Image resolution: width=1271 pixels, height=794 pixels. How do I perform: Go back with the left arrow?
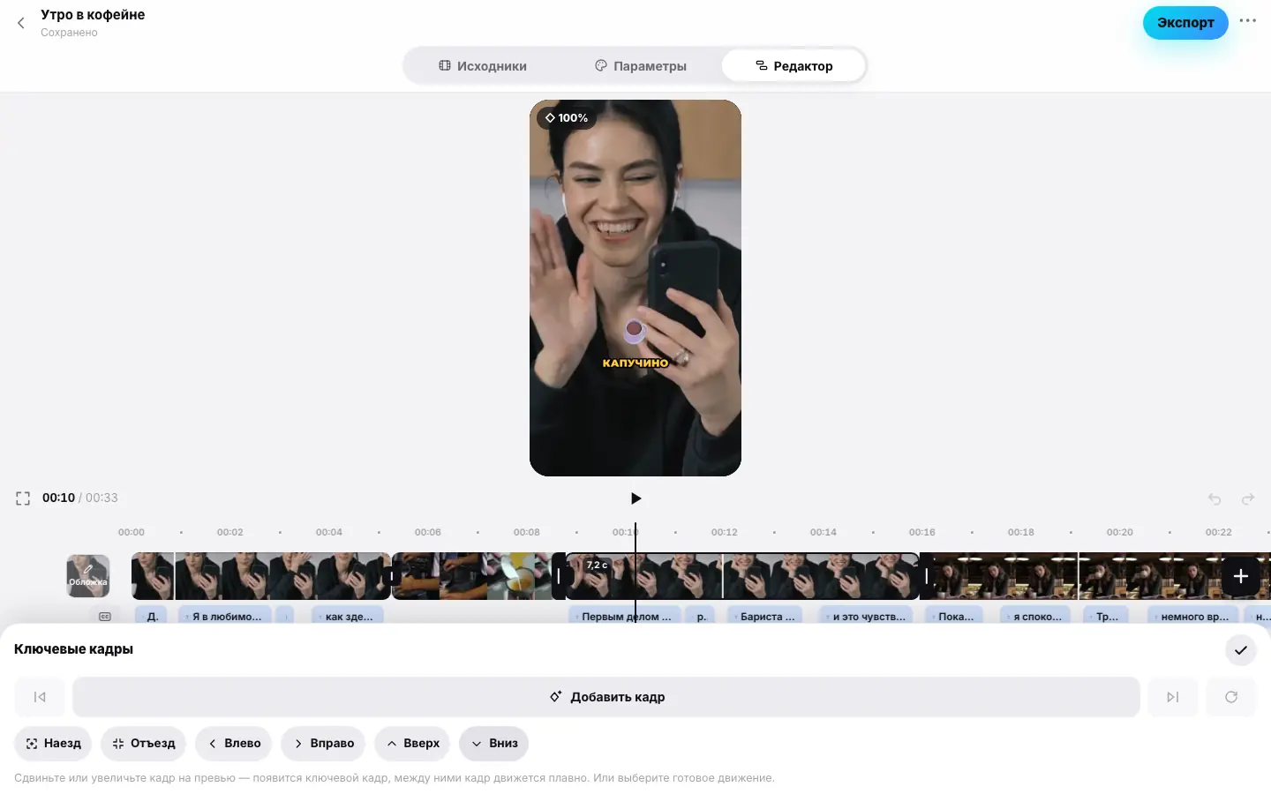pos(21,23)
